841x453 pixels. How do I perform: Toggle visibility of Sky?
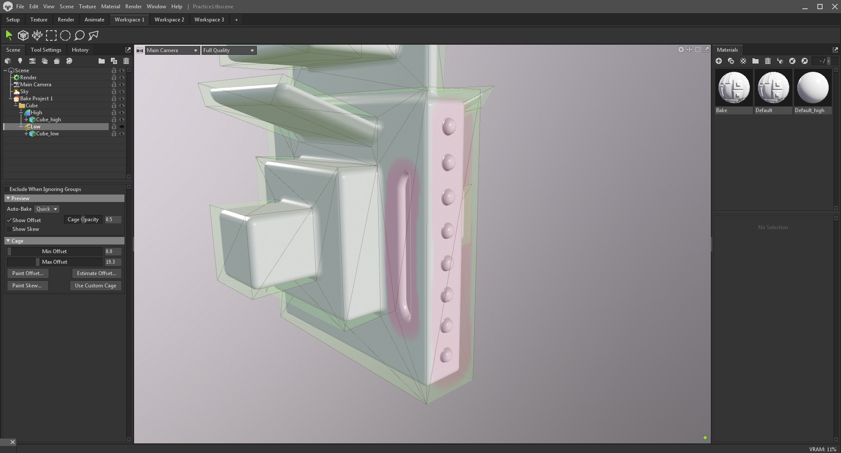click(122, 92)
